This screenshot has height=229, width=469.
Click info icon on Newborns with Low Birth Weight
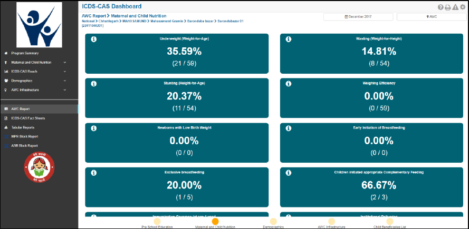[x=93, y=128]
